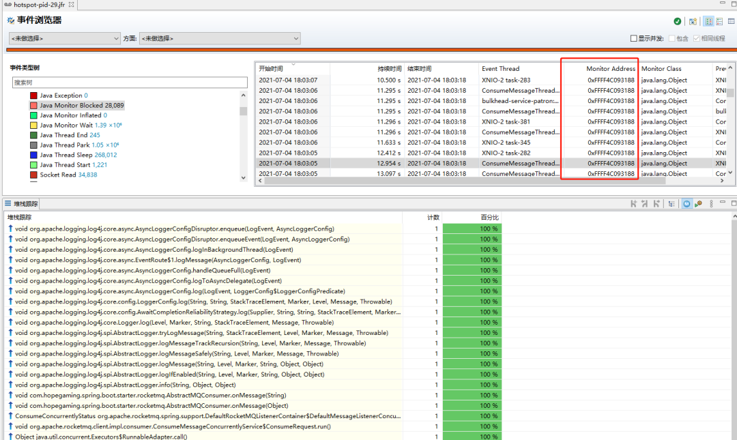Click event table horizontal scroll right arrow
737x440 pixels.
pyautogui.click(x=723, y=181)
